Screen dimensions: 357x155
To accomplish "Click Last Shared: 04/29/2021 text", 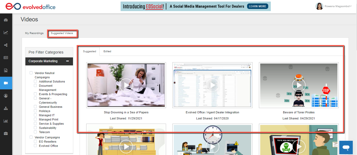I will click(299, 118).
